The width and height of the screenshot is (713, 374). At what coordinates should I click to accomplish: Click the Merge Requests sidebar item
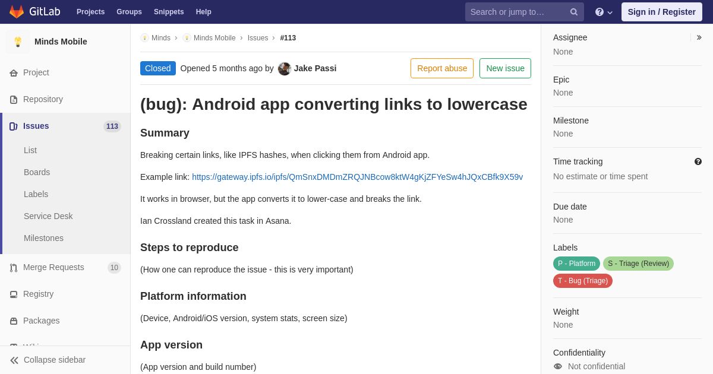tap(65, 267)
